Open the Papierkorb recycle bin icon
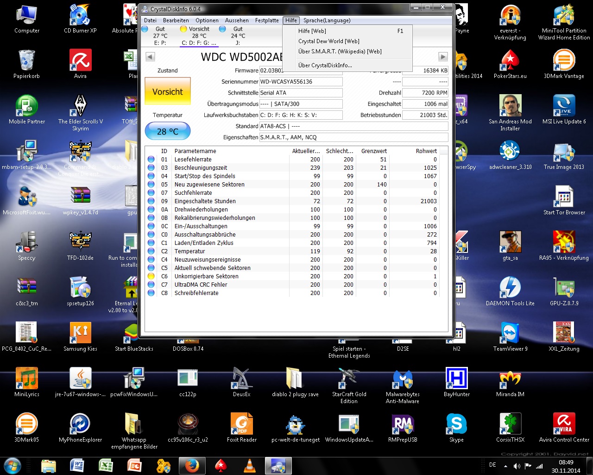593x475 pixels. click(x=26, y=64)
